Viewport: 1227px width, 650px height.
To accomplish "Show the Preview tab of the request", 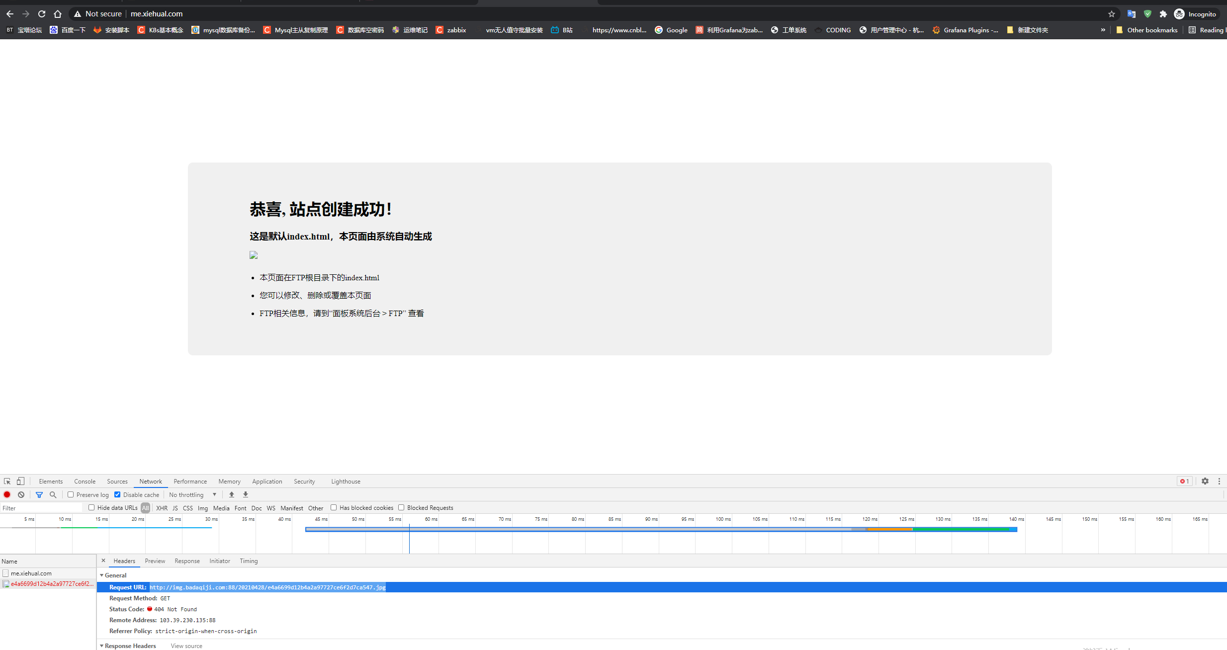I will [x=155, y=561].
